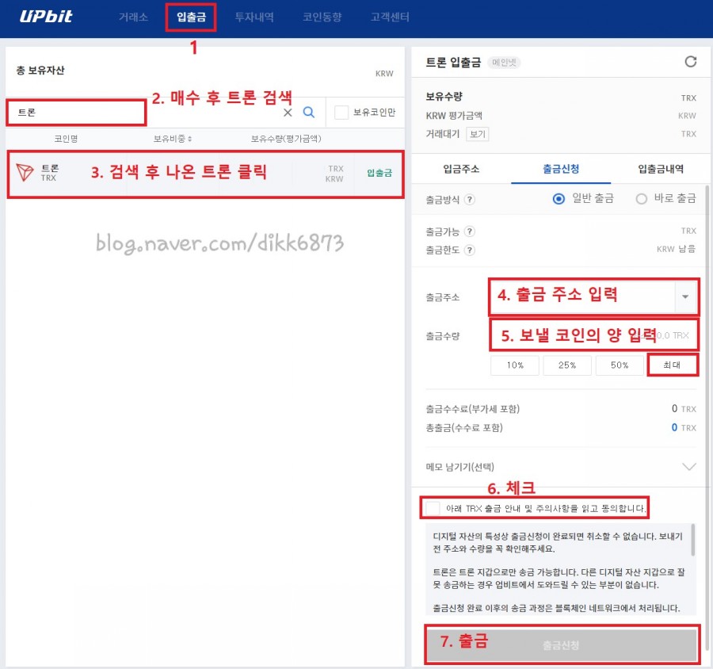Open the 출금주소 dropdown arrow
This screenshot has height=669, width=713.
pos(685,296)
